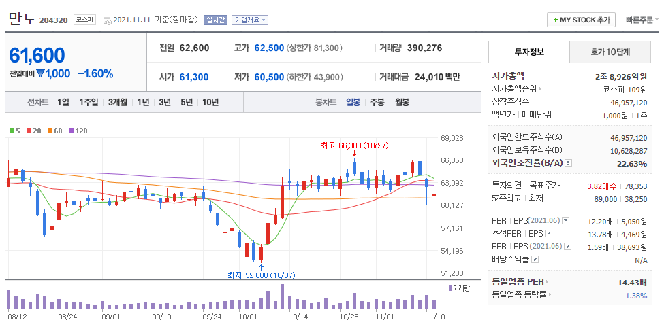This screenshot has width=664, height=329.
Task: Click the 저가 value 60,500
Action: click(x=269, y=77)
